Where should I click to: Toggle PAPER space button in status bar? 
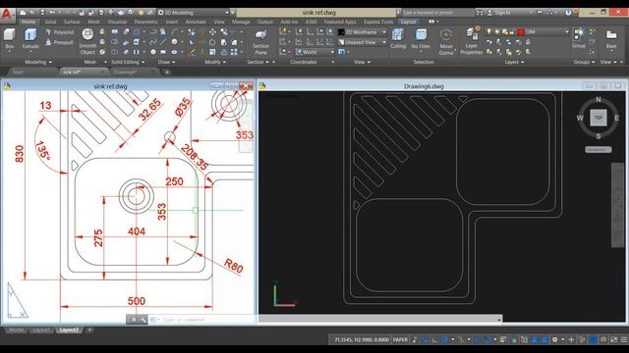click(x=400, y=339)
